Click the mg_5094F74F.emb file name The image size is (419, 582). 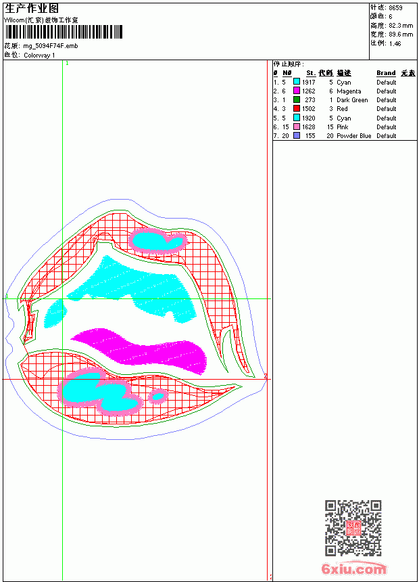click(51, 46)
